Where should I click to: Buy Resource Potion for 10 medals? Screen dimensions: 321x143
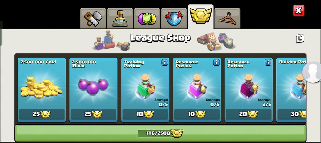tap(197, 114)
